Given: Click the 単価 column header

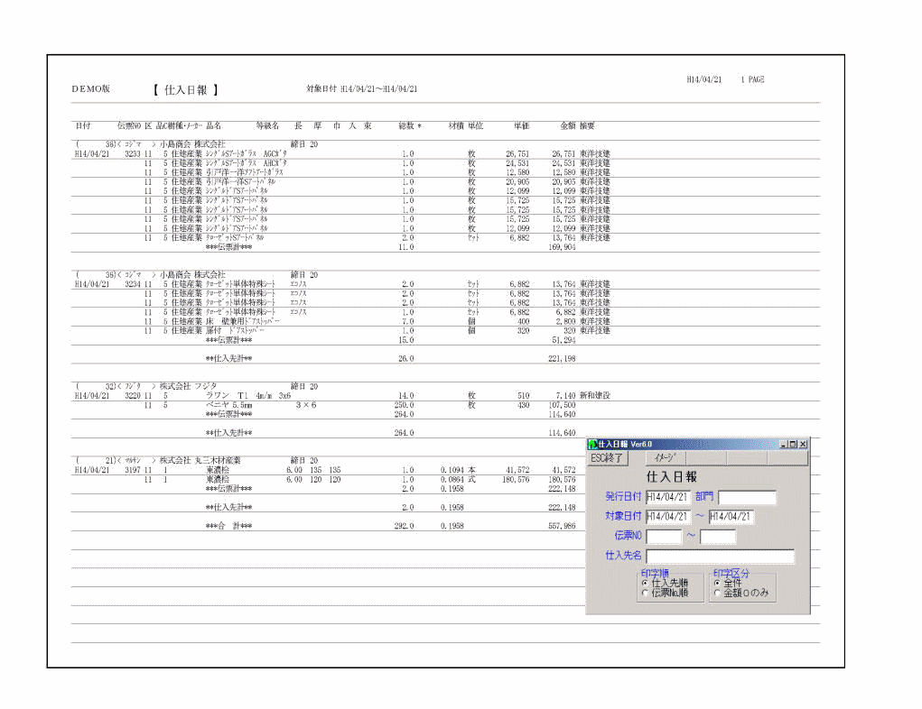Looking at the screenshot, I should pos(522,125).
